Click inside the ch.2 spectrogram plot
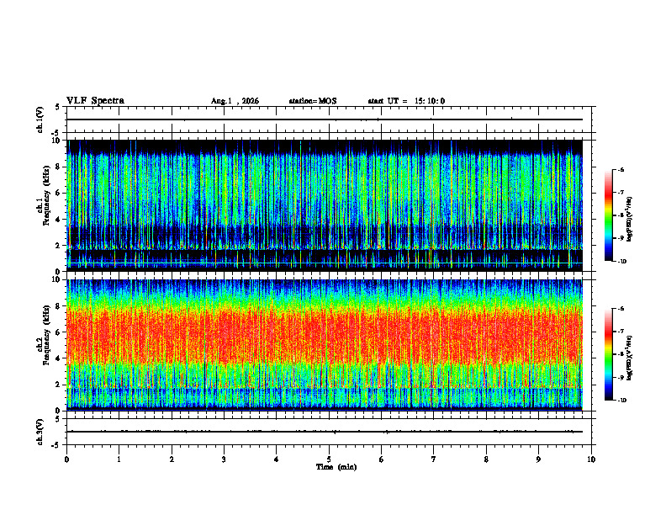Screen dimensions: 666x515 [325, 345]
